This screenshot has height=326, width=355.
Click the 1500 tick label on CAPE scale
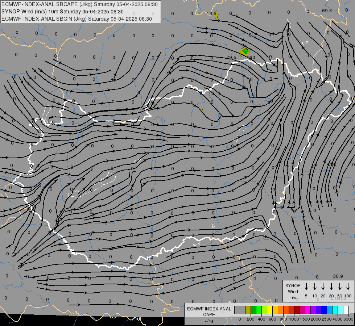[305, 319]
